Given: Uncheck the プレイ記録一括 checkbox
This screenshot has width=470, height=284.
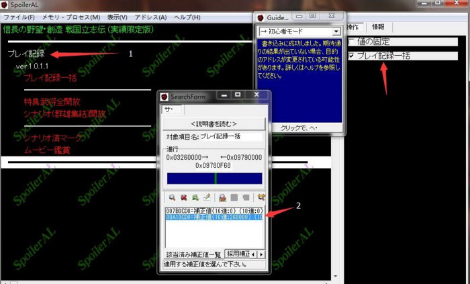Looking at the screenshot, I should pyautogui.click(x=351, y=56).
